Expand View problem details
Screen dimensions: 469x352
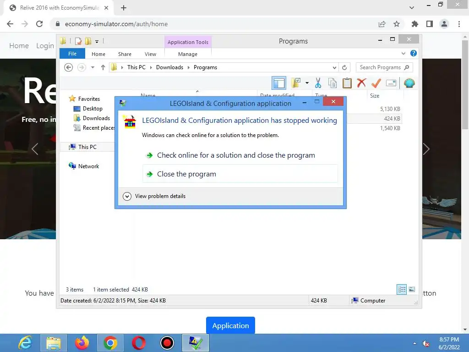pos(154,196)
